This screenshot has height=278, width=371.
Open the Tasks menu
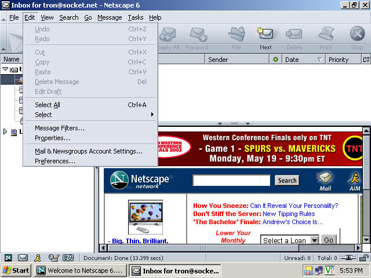[136, 17]
